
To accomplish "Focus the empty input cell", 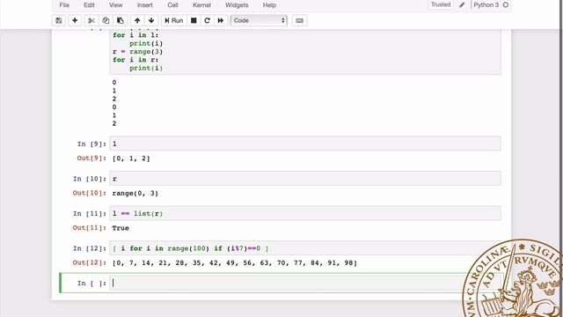I will [305, 283].
